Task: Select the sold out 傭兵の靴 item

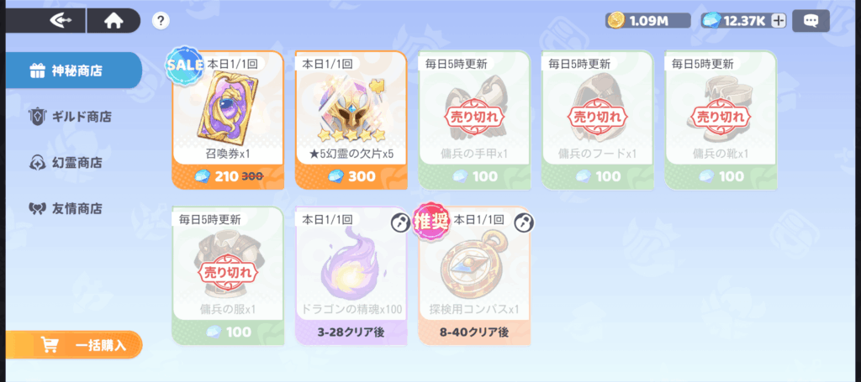Action: tap(720, 119)
